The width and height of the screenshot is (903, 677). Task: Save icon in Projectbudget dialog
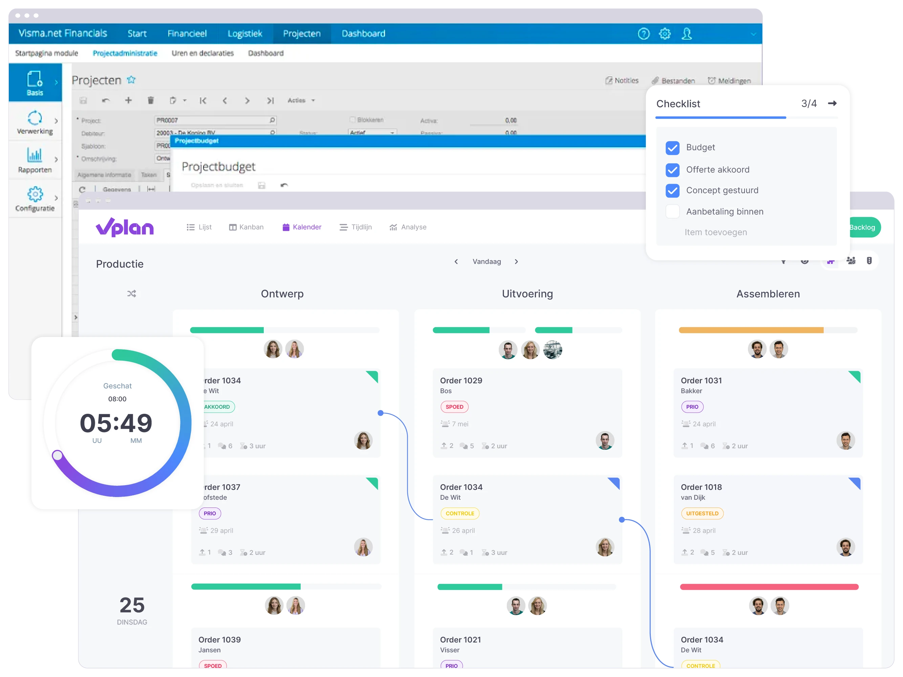(262, 185)
